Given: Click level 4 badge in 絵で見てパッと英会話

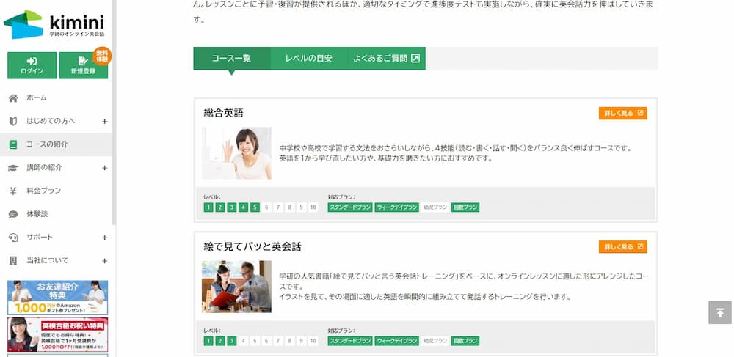Looking at the screenshot, I should pyautogui.click(x=244, y=341).
